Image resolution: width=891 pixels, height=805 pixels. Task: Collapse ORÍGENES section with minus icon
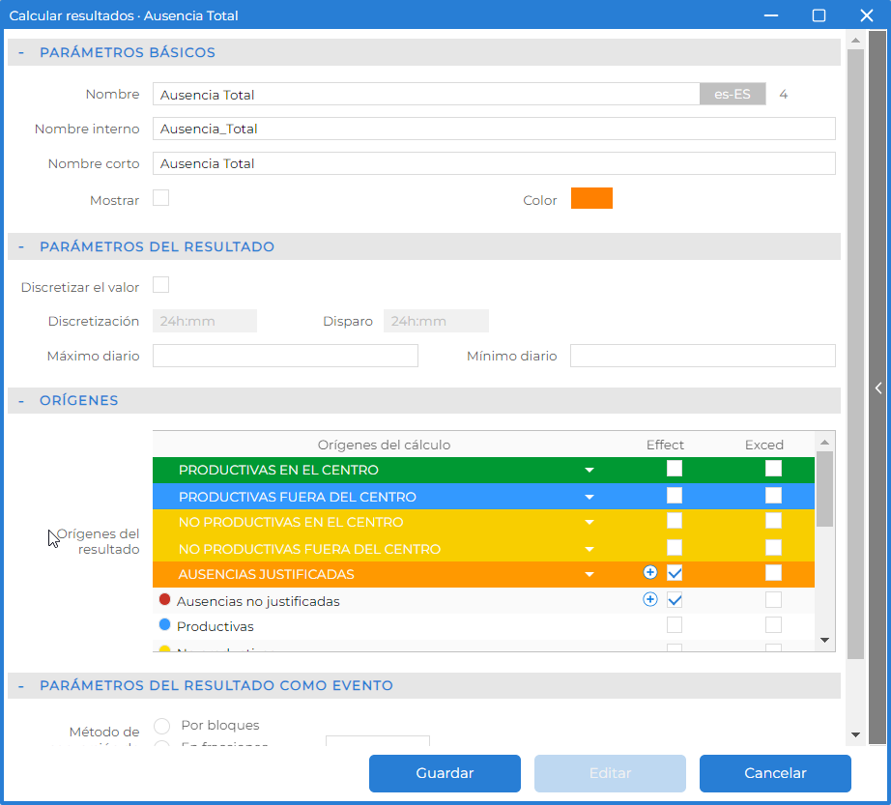tap(21, 401)
